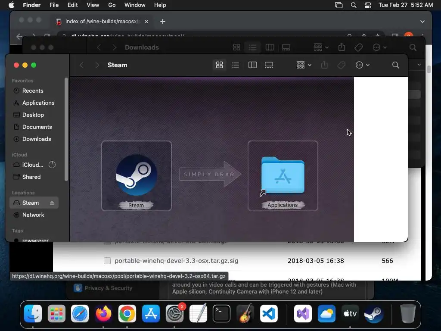The width and height of the screenshot is (441, 331).
Task: Open Recents in Finder sidebar
Action: [x=33, y=91]
